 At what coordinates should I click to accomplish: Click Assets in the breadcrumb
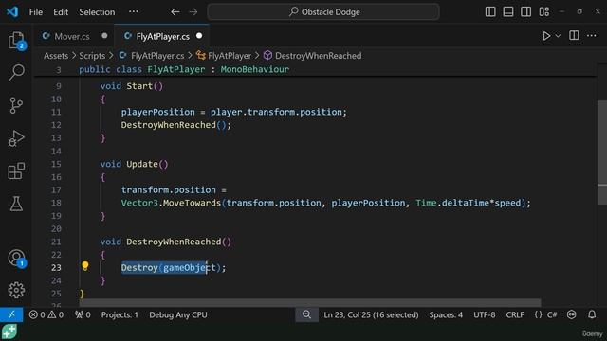pyautogui.click(x=56, y=56)
